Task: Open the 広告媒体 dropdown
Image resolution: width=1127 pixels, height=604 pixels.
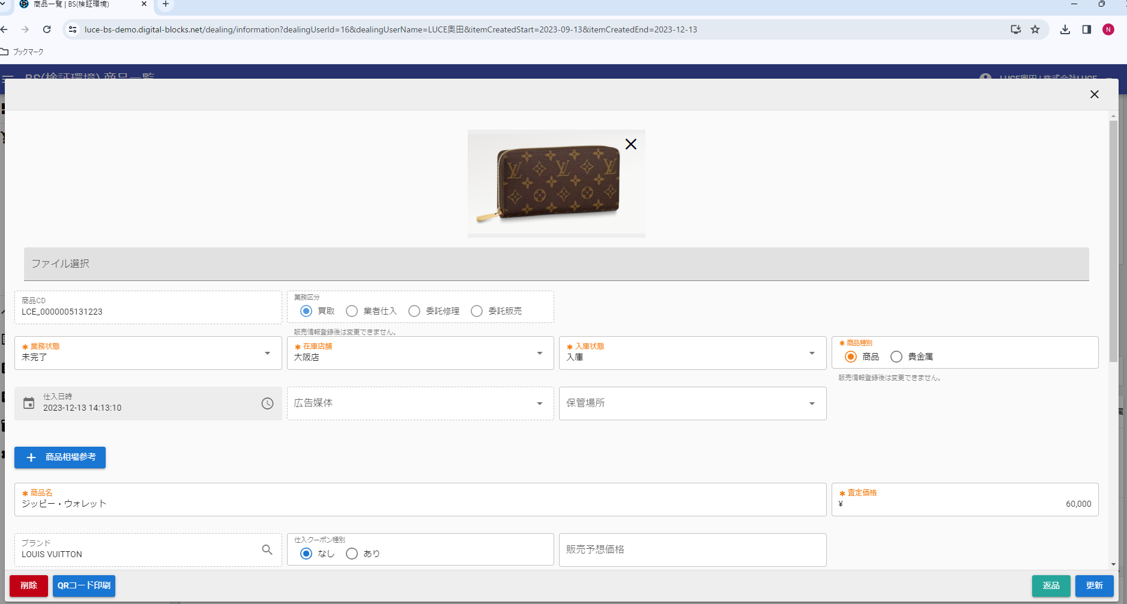Action: click(x=420, y=403)
